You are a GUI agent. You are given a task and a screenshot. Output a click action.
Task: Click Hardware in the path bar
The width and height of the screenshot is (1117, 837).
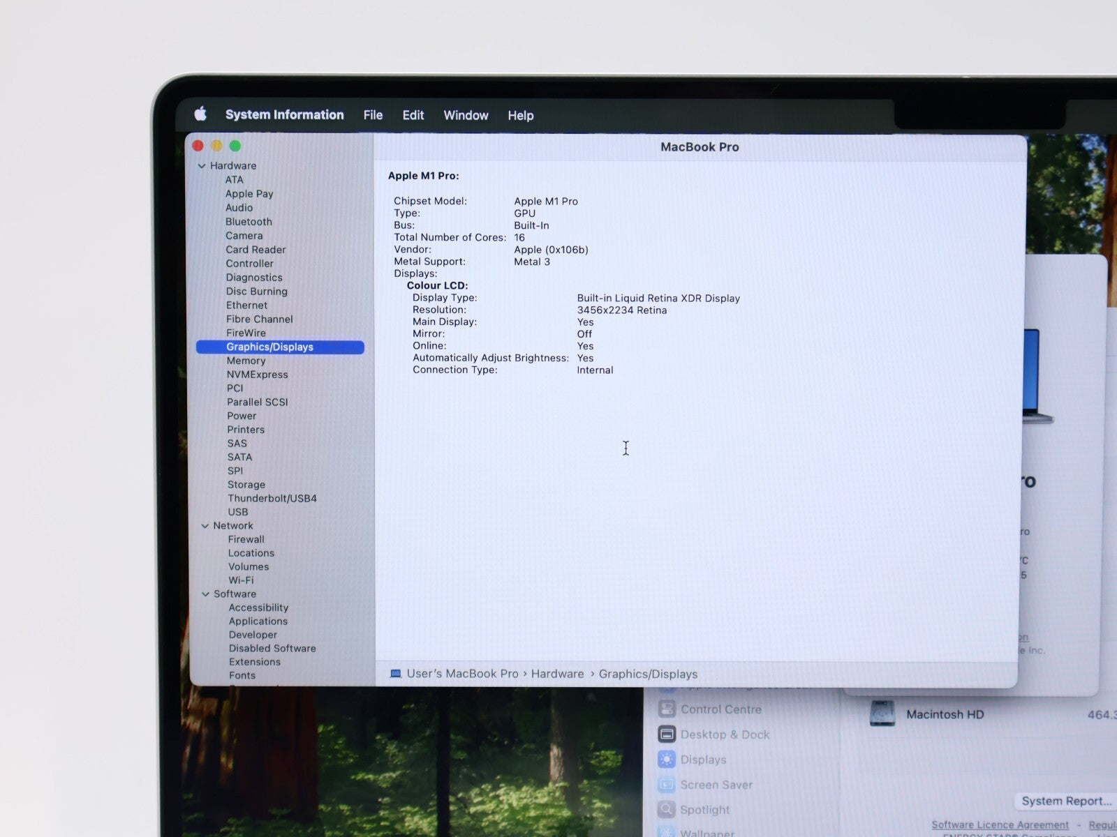coord(557,674)
